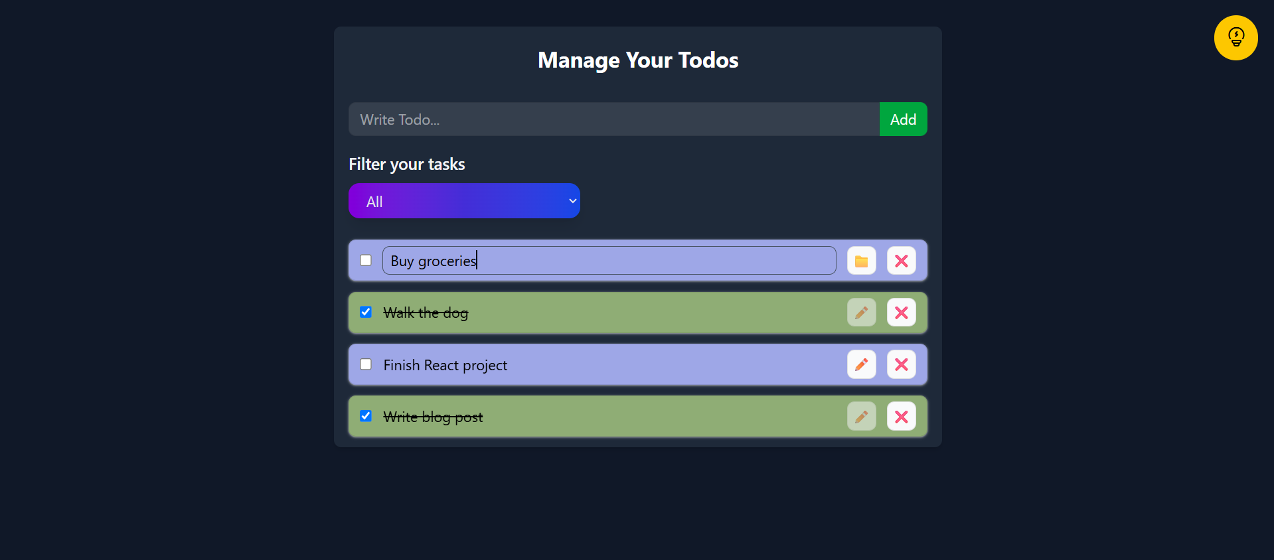Image resolution: width=1274 pixels, height=560 pixels.
Task: Delete the 'Write blog post' entry
Action: (x=900, y=416)
